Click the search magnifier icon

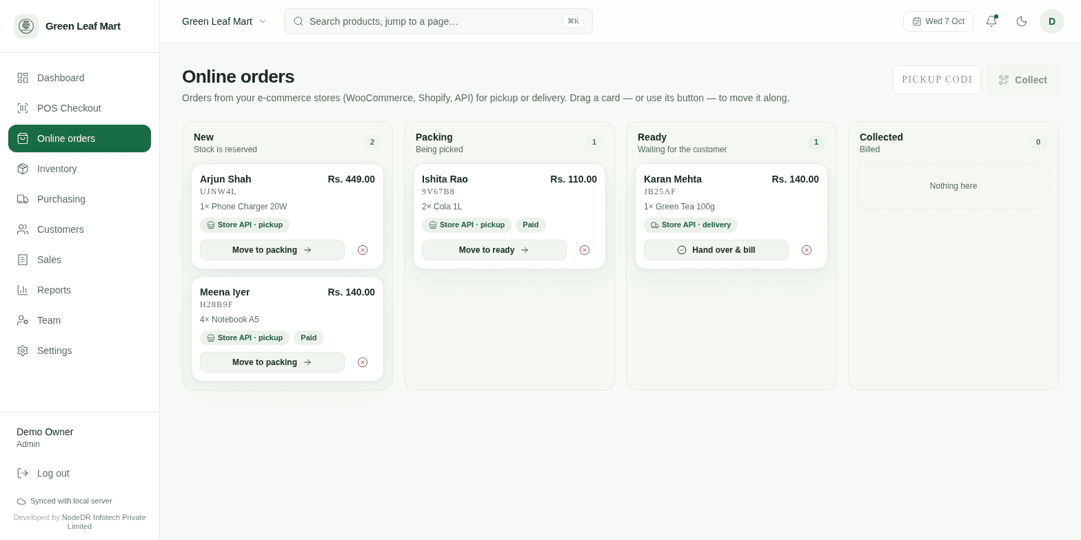point(299,21)
